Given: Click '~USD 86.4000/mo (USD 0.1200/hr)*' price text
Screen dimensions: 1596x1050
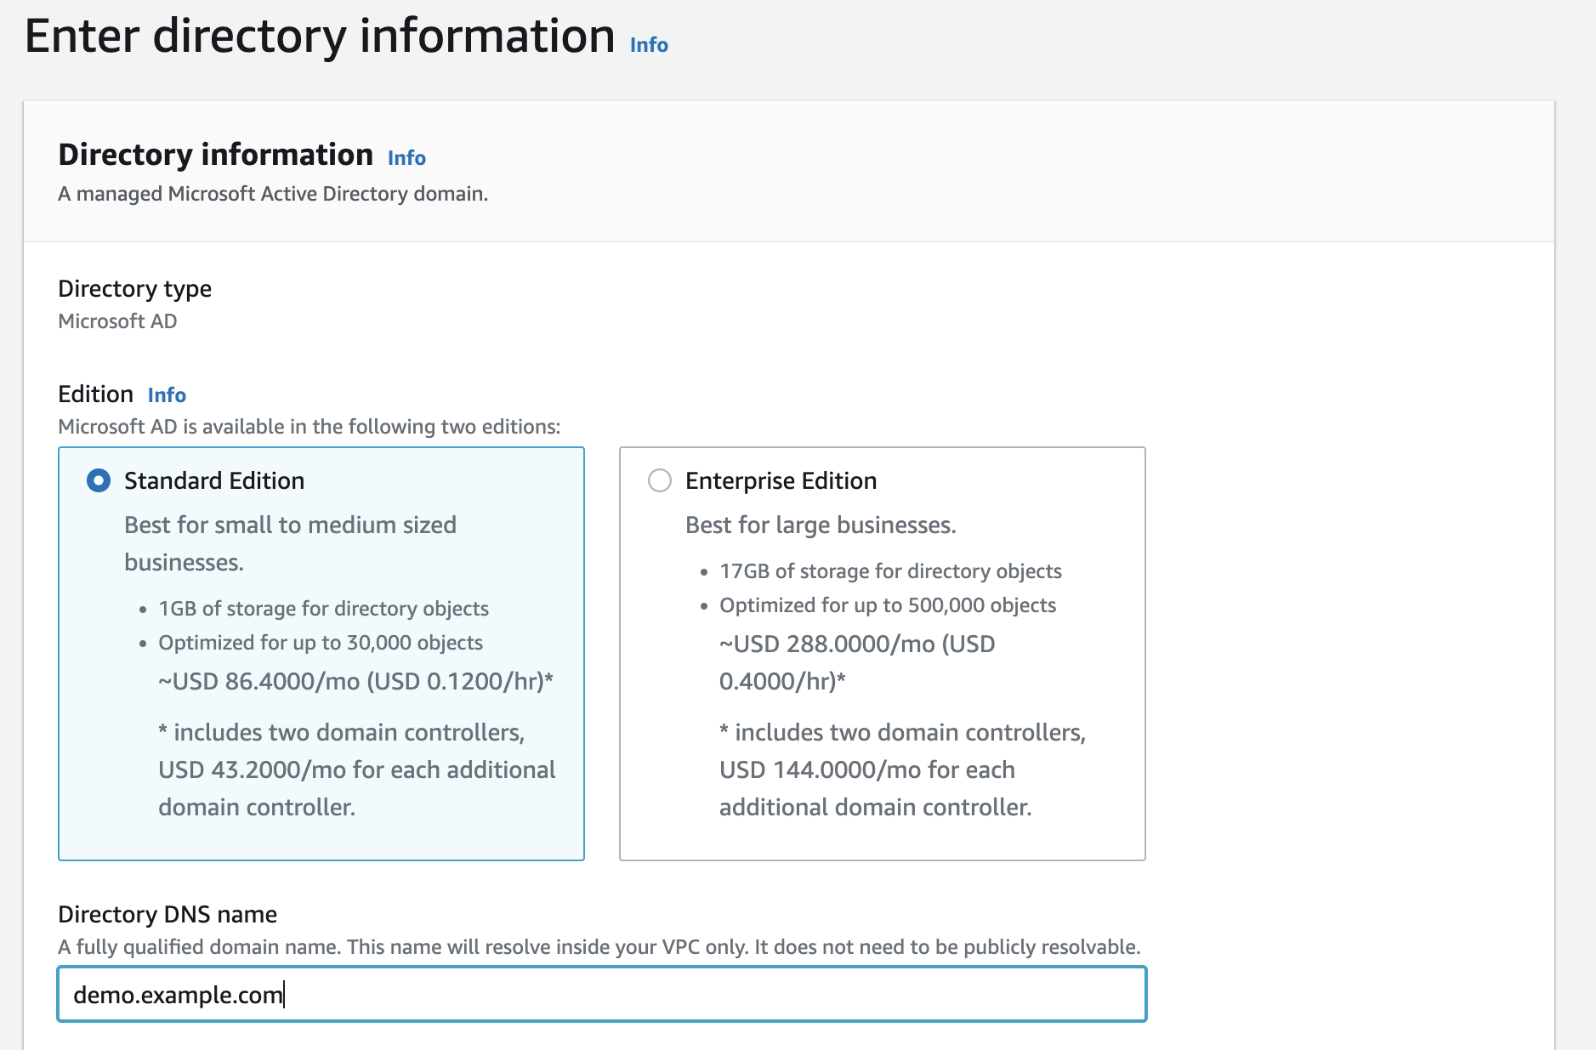Looking at the screenshot, I should pyautogui.click(x=355, y=682).
